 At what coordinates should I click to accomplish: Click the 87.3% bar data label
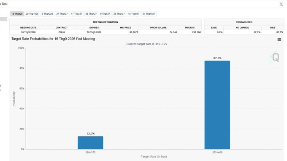click(x=217, y=58)
